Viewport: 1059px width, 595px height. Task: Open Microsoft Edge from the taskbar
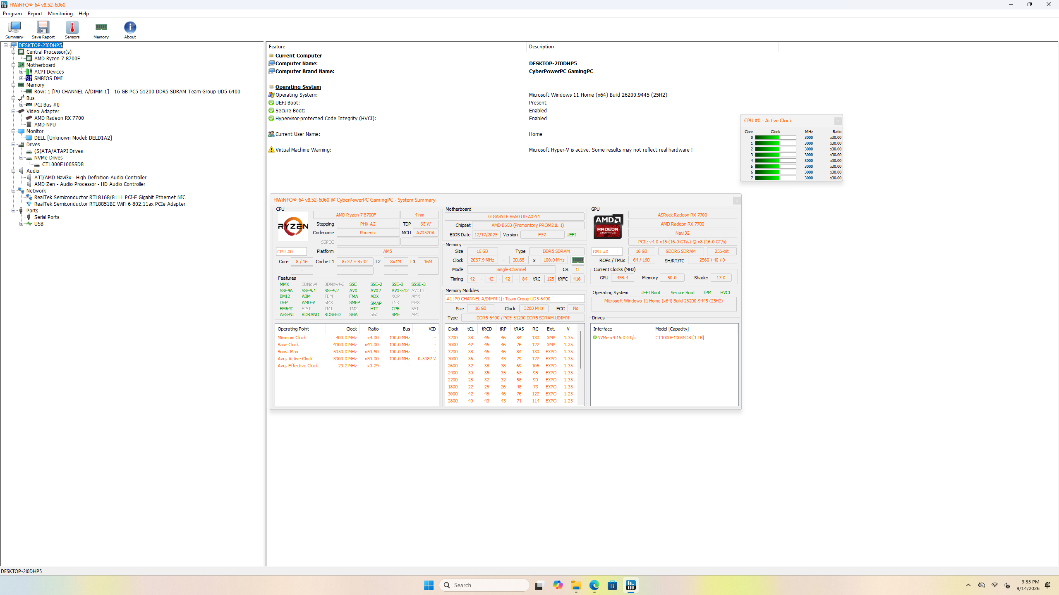(x=594, y=585)
